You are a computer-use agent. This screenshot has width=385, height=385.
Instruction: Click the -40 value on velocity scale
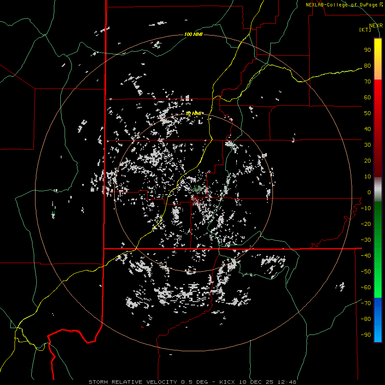tap(366, 256)
